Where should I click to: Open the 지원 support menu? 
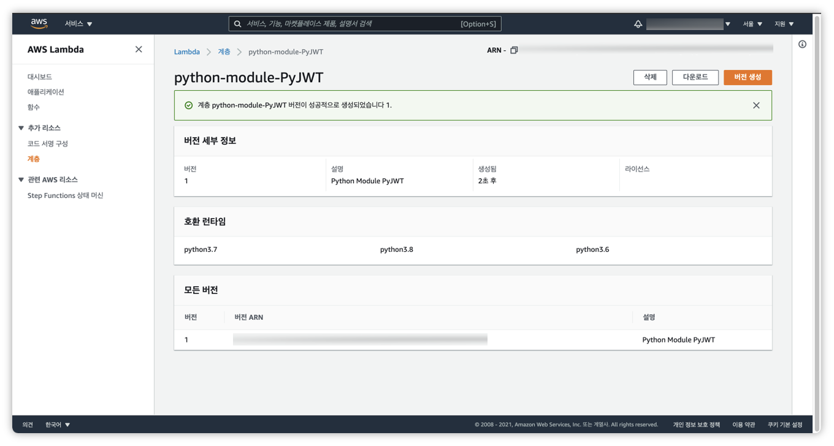coord(784,24)
